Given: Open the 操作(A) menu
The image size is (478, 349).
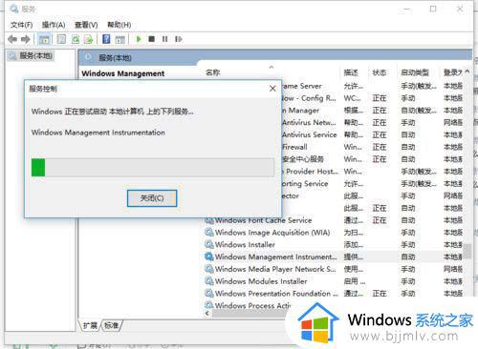Looking at the screenshot, I should 54,25.
